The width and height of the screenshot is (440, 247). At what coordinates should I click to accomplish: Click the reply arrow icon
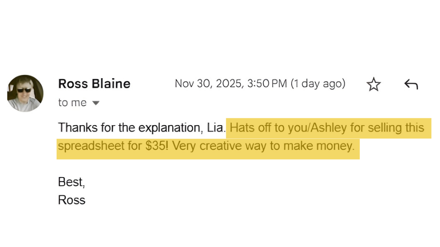click(411, 84)
